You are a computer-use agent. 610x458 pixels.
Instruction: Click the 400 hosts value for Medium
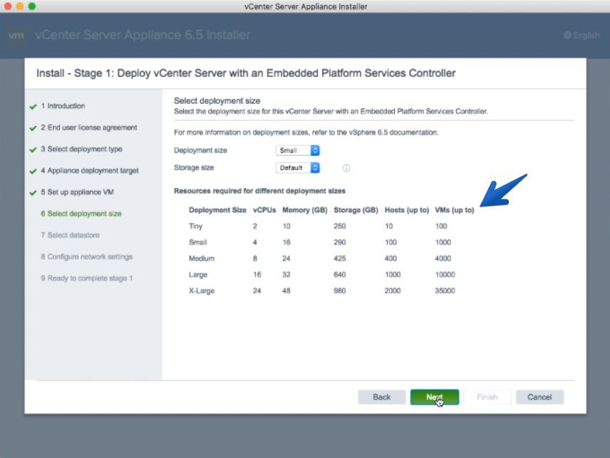point(391,259)
